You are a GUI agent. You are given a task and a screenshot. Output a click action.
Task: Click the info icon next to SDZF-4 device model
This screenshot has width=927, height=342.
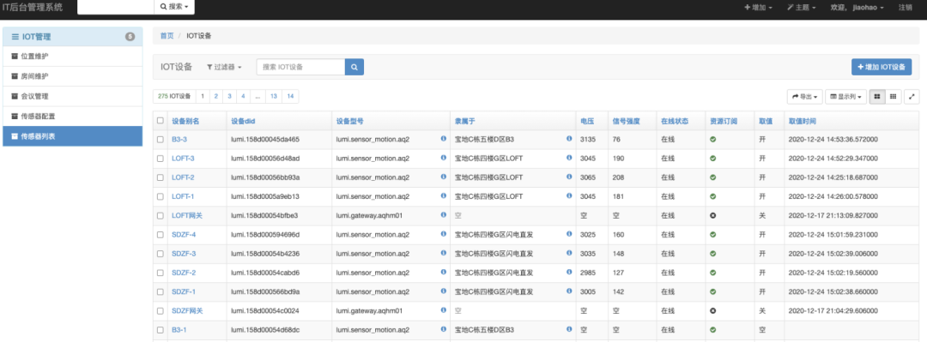[444, 235]
